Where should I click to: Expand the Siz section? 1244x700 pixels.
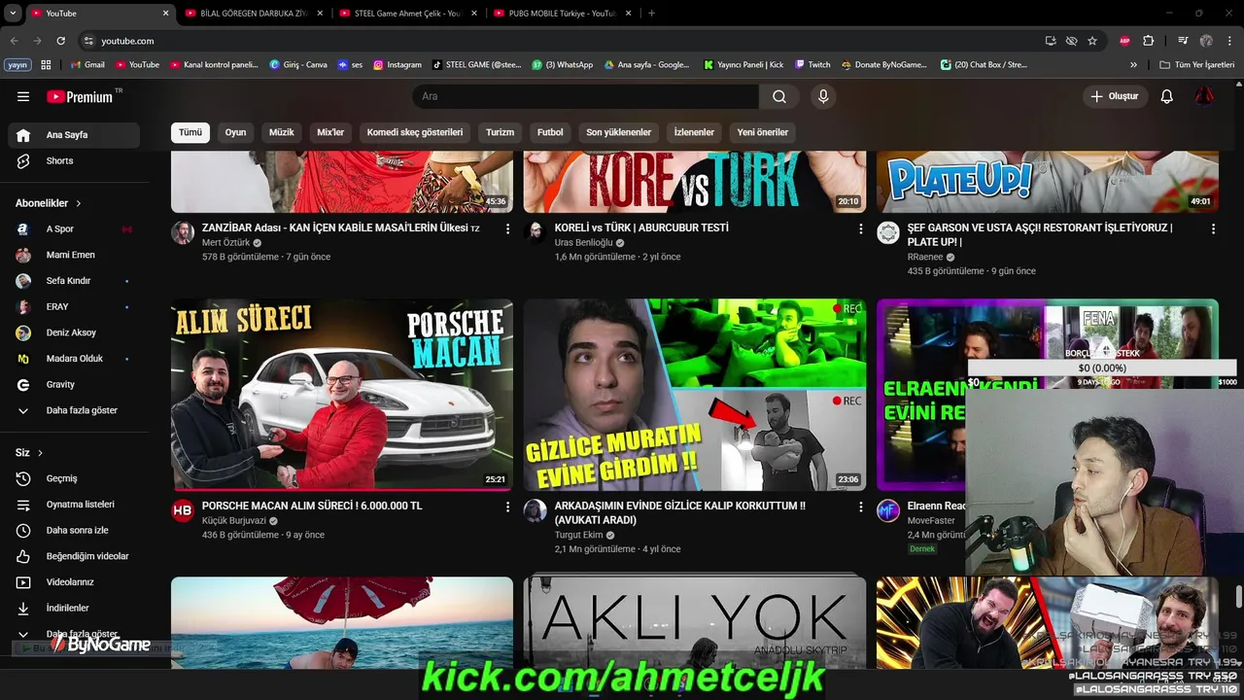(x=29, y=453)
